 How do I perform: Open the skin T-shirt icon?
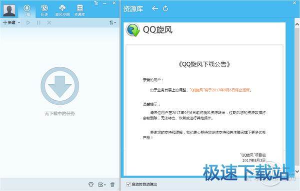click(x=91, y=185)
